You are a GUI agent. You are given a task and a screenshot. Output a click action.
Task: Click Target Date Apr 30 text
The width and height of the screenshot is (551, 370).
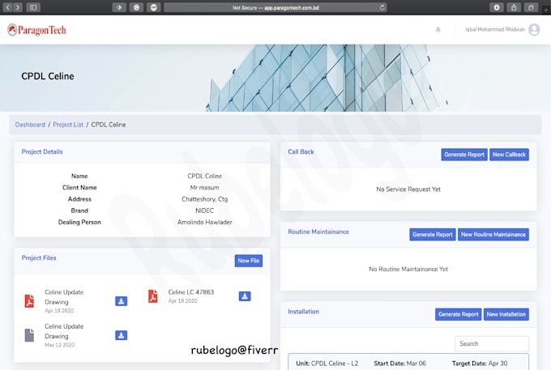point(480,364)
